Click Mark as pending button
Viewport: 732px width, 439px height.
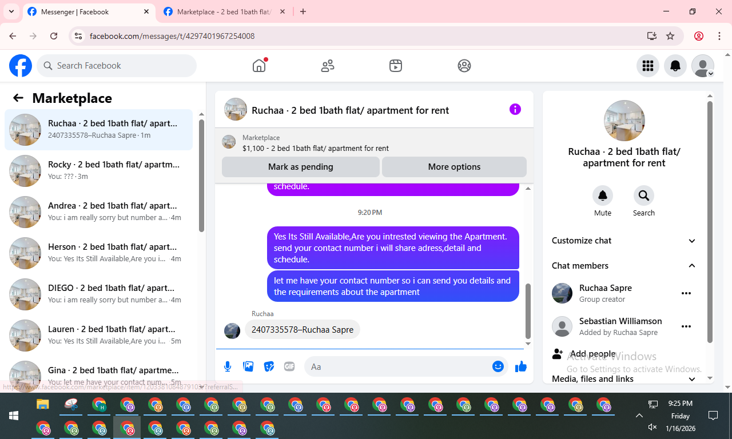[301, 167]
